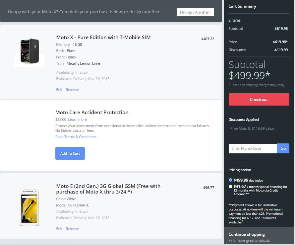Click the Go promo code button
295x245 pixels.
click(x=283, y=148)
